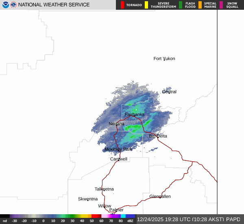
Task: Select the Fort Yukon map label
Action: 164,59
